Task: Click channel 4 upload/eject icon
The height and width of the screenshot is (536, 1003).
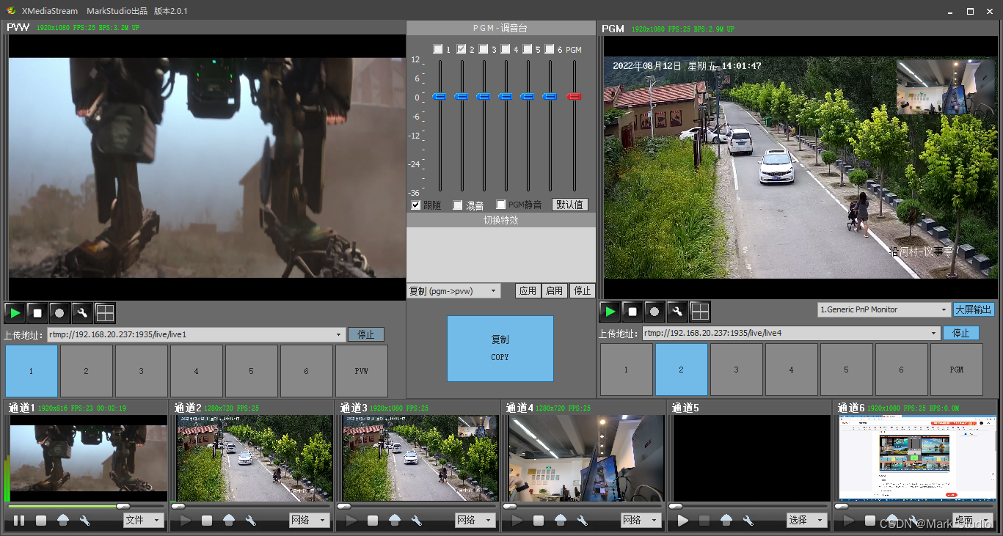Action: 561,520
